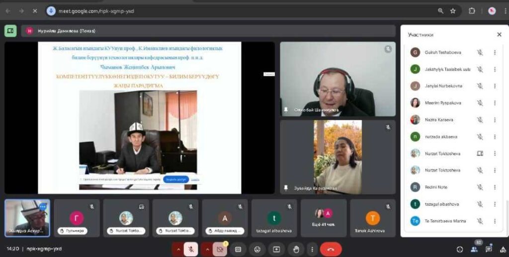The image size is (509, 257).
Task: Open more actions for Jakshylyk Taalaibek uulu
Action: coord(495,69)
